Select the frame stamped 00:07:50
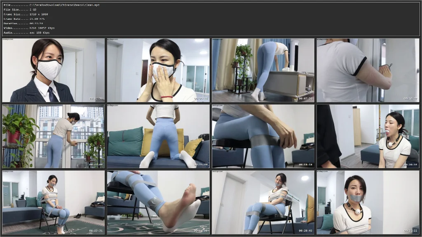Image resolution: width=422 pixels, height=237 pixels. tap(263, 70)
